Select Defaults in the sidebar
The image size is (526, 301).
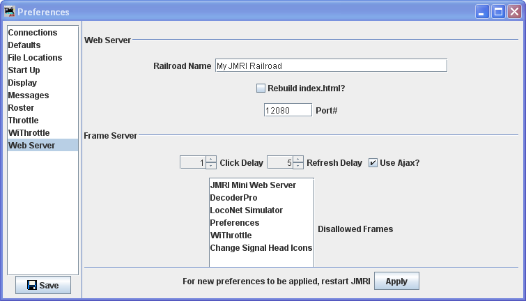tap(42, 45)
